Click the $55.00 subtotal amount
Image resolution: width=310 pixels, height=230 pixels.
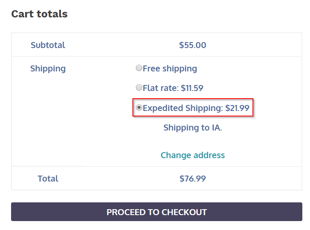point(192,45)
